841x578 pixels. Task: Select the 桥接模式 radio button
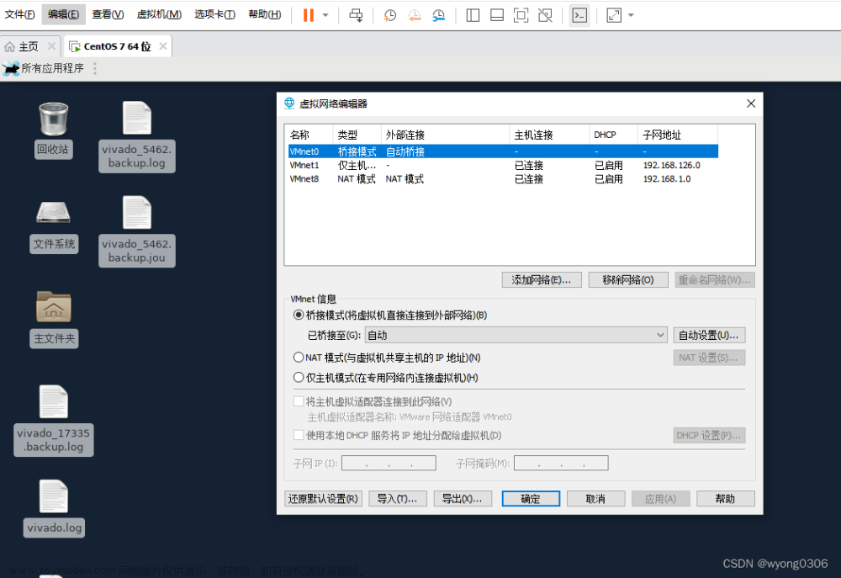coord(299,315)
